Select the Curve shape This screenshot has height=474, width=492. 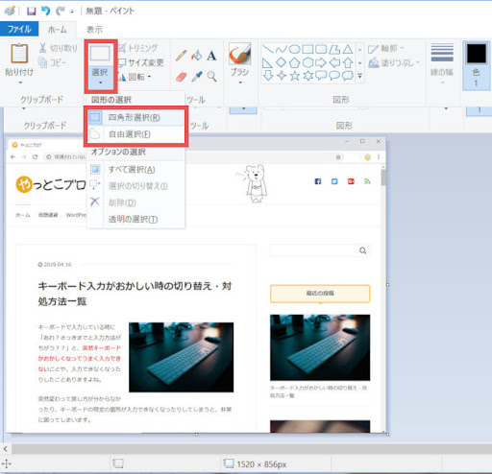click(x=281, y=49)
